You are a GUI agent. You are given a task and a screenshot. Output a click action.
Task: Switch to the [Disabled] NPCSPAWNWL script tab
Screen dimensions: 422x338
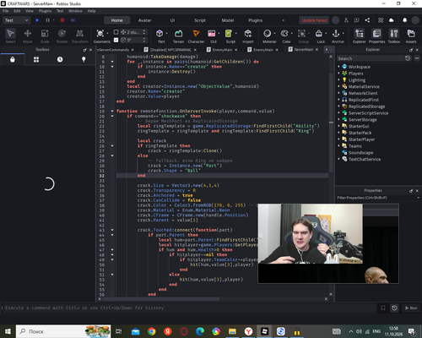point(170,50)
